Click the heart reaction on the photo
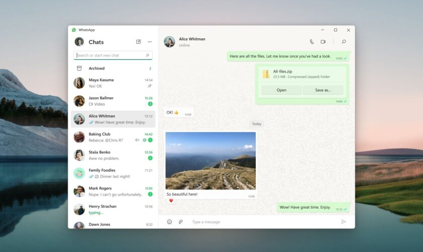 (171, 201)
